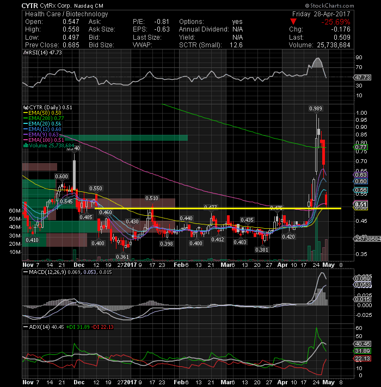Click the EMA(50) 0.50 legend entry
Viewport: 381px width, 387px height.
pyautogui.click(x=42, y=113)
